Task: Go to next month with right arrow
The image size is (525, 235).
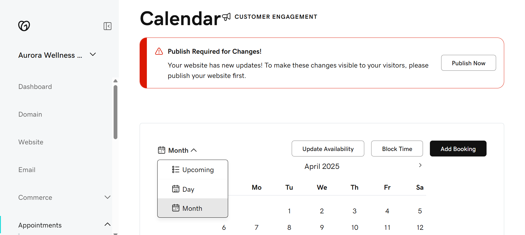Action: point(420,165)
